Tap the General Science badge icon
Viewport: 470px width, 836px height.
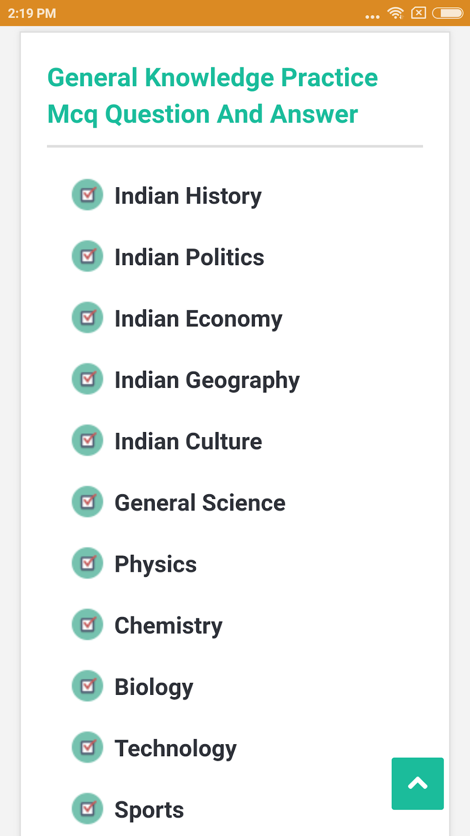(87, 502)
